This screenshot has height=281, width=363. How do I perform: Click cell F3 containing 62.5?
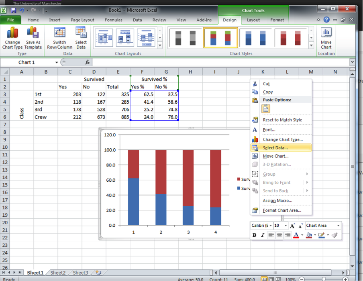142,94
